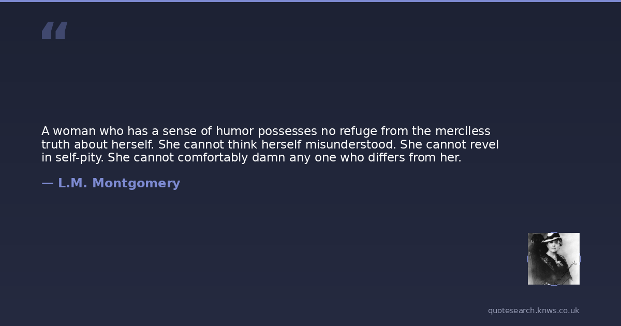Viewport: 621px width, 326px height.
Task: Click the large quotation mark icon
Action: point(54,31)
